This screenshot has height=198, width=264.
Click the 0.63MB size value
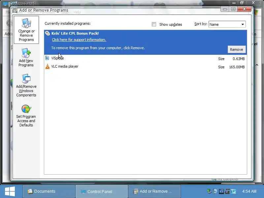click(x=239, y=59)
